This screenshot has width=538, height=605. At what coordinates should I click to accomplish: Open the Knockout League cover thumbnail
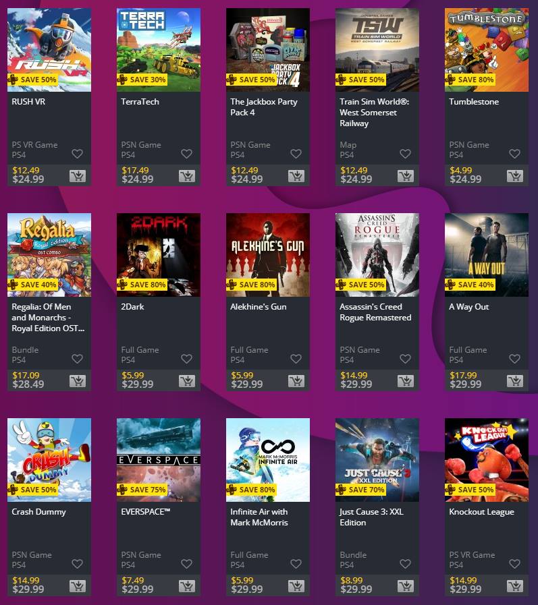(487, 460)
